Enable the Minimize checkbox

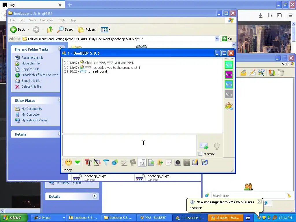click(x=201, y=154)
